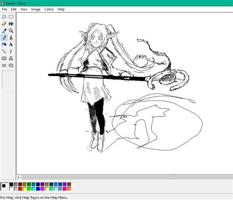Choose the Brush tool
The image size is (233, 200).
11,38
